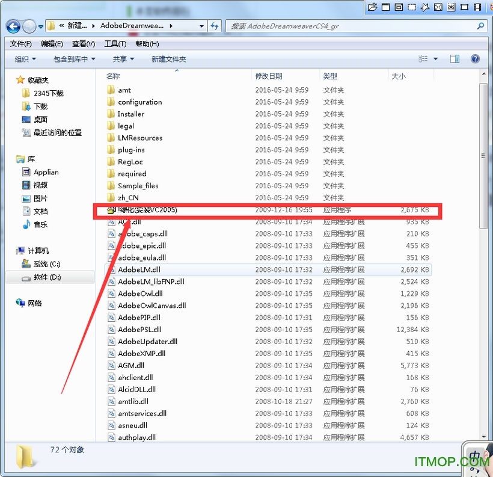Open the 系统 (C:) drive
The image size is (493, 477).
[41, 264]
